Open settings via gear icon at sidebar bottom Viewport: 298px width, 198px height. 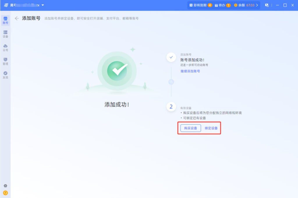[5, 185]
